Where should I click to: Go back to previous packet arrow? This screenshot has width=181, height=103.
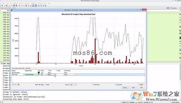coord(21,6)
